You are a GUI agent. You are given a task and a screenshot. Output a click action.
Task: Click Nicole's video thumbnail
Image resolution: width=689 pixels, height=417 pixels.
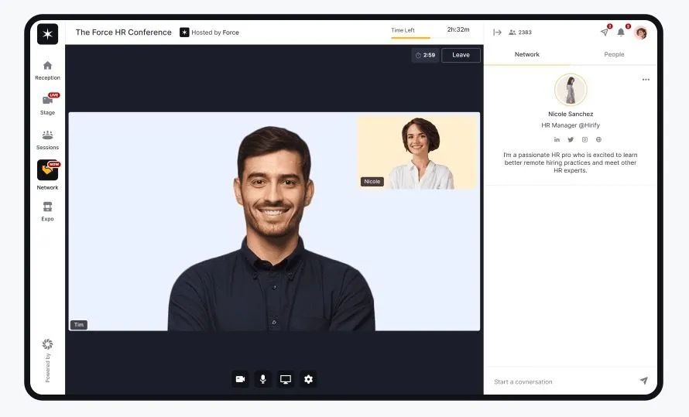pos(418,152)
